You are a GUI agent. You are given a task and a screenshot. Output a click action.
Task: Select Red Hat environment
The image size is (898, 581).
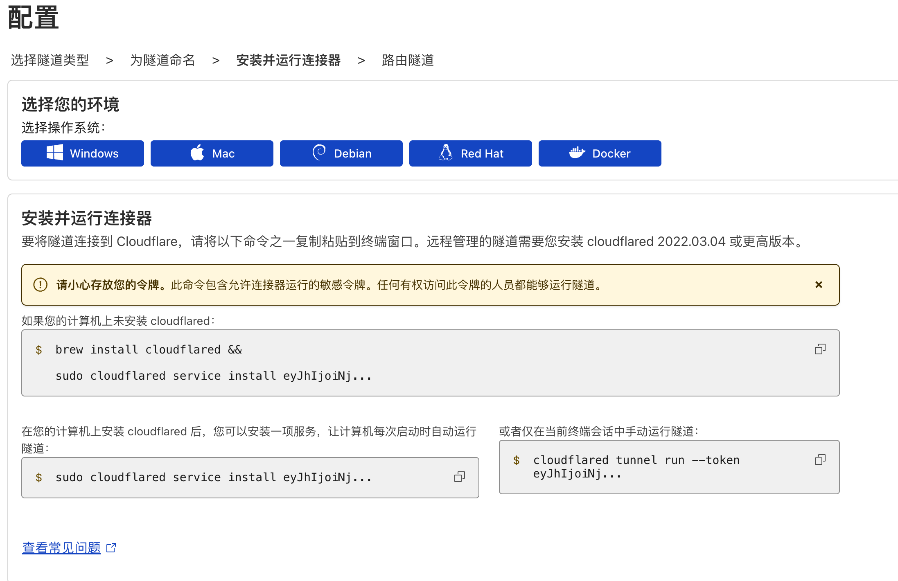coord(470,153)
